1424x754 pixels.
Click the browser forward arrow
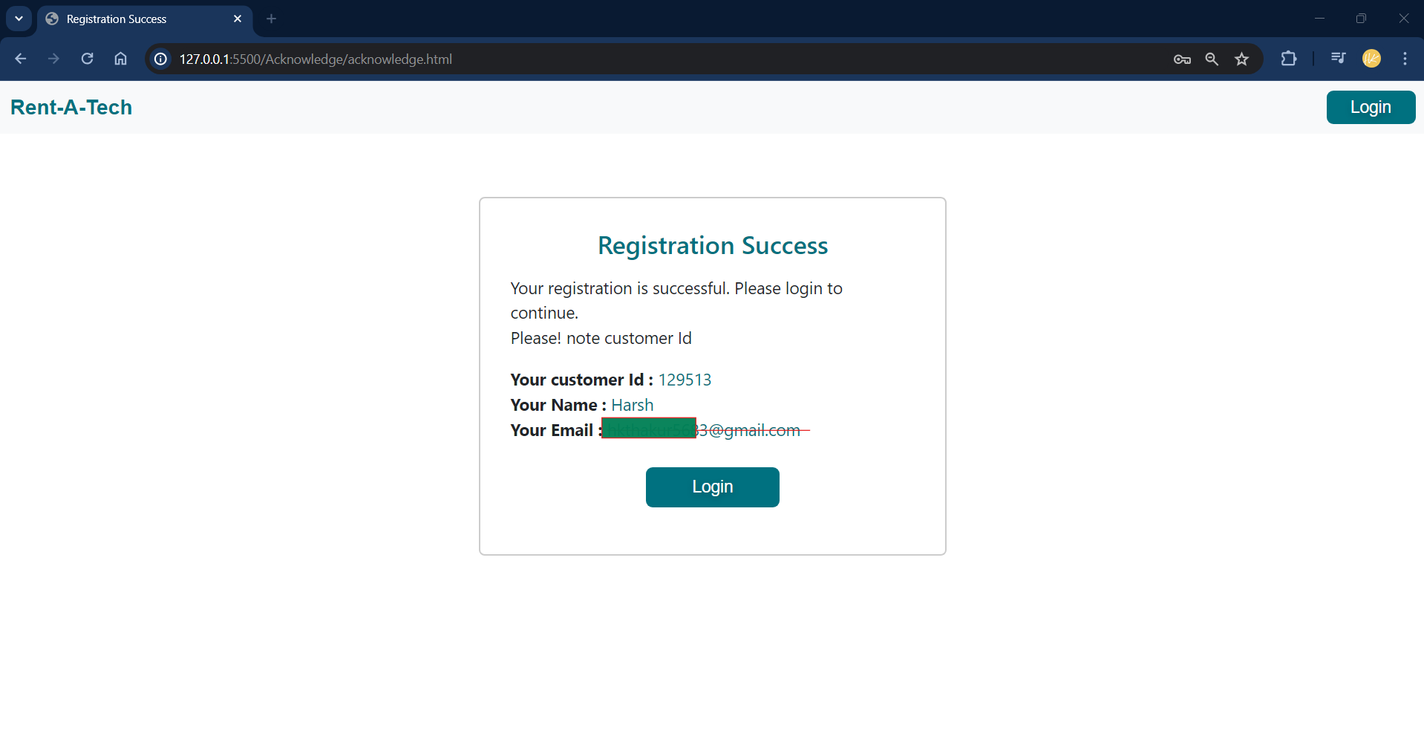53,59
